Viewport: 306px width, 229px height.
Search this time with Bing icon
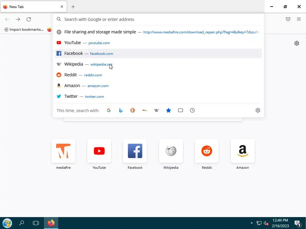[x=121, y=110]
